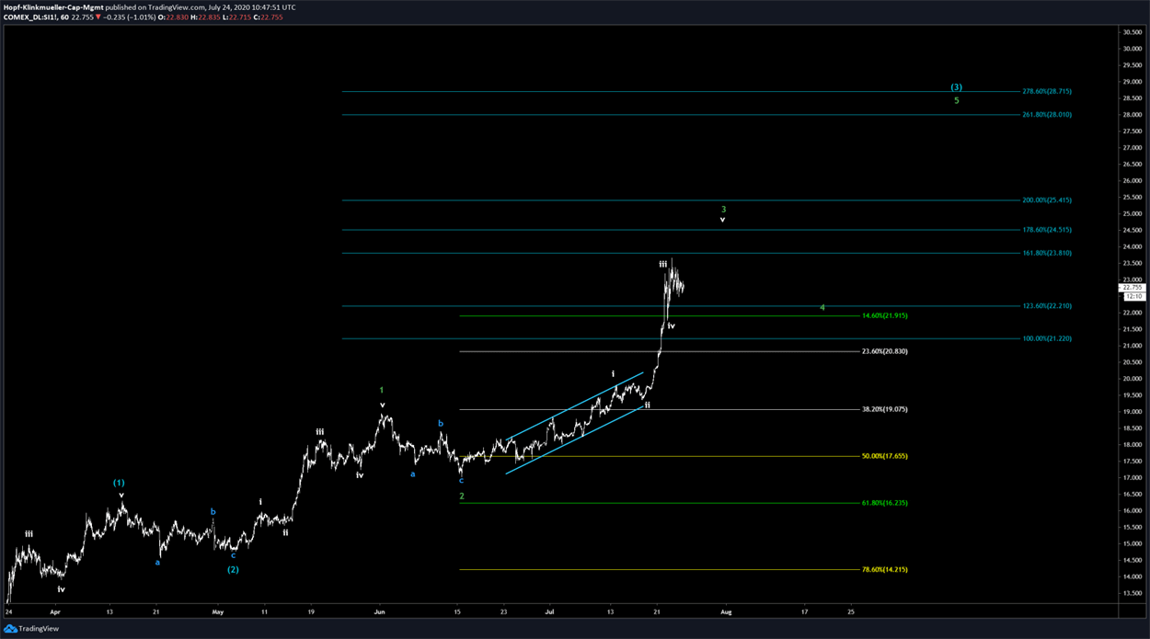Image resolution: width=1150 pixels, height=639 pixels.
Task: Select the cyan (1) wave label
Action: tap(119, 483)
